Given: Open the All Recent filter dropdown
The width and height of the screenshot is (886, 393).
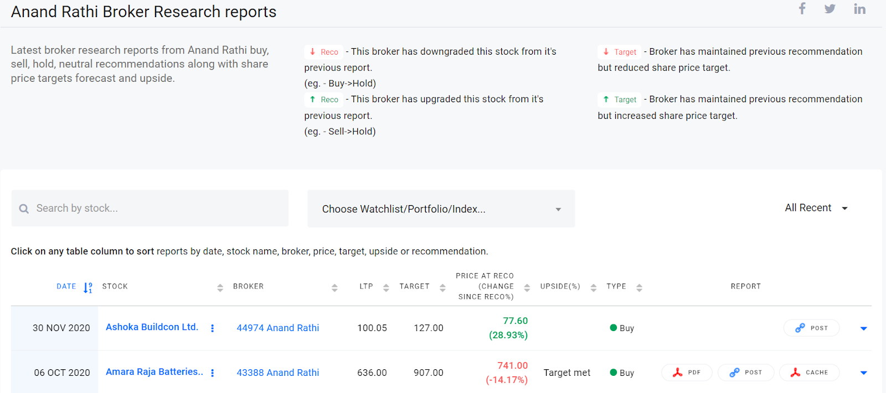Looking at the screenshot, I should pos(816,208).
